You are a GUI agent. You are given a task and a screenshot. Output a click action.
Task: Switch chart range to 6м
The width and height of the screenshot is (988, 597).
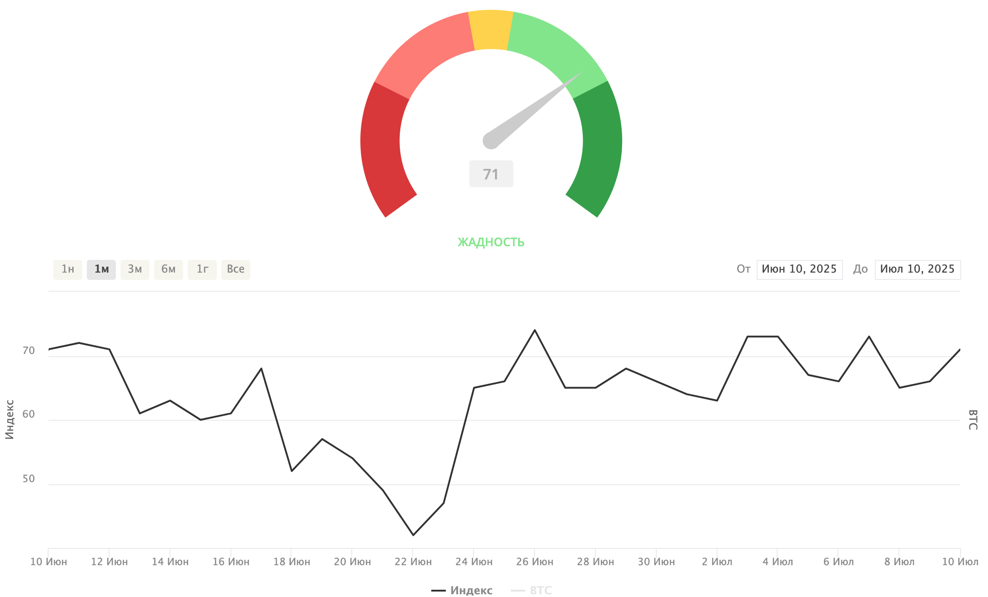pyautogui.click(x=169, y=269)
